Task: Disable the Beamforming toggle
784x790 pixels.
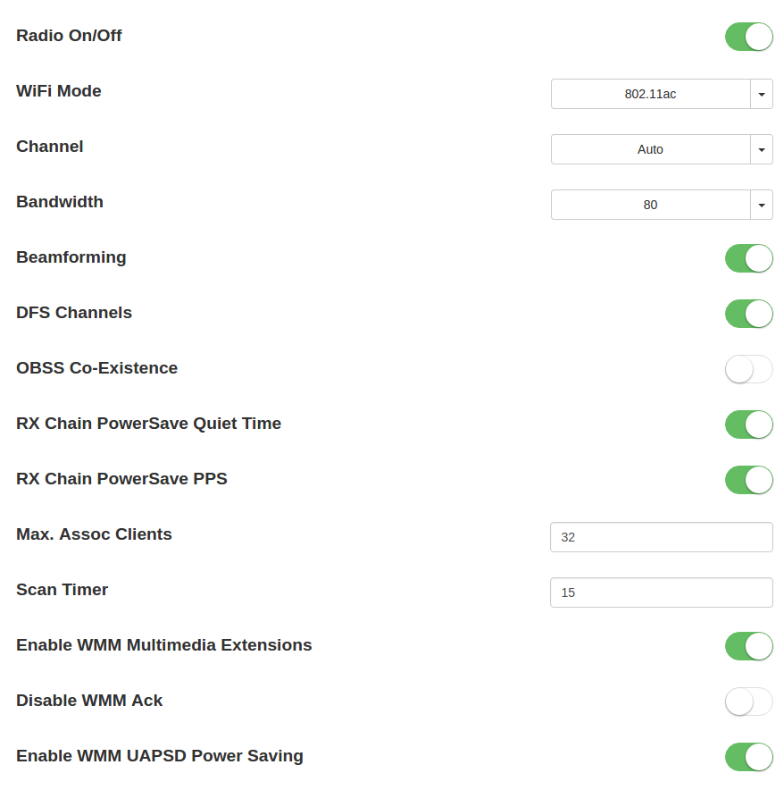Action: click(x=748, y=258)
